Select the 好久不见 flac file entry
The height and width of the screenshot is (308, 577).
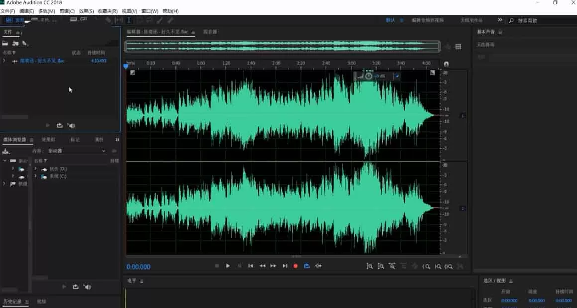point(42,61)
